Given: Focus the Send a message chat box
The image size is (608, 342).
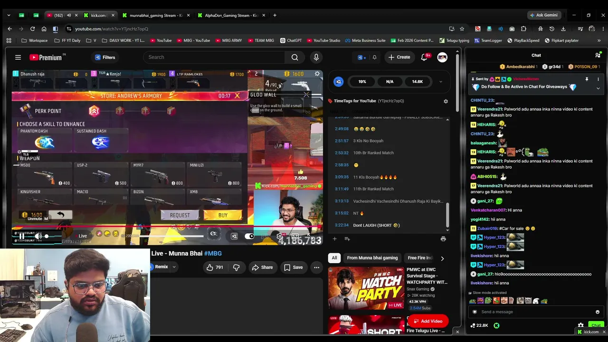Looking at the screenshot, I should click(536, 312).
